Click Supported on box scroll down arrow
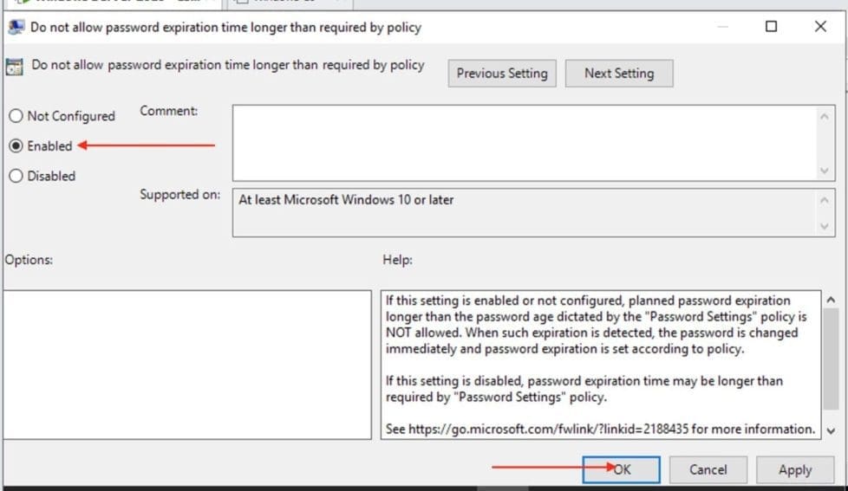The width and height of the screenshot is (848, 491). point(825,226)
